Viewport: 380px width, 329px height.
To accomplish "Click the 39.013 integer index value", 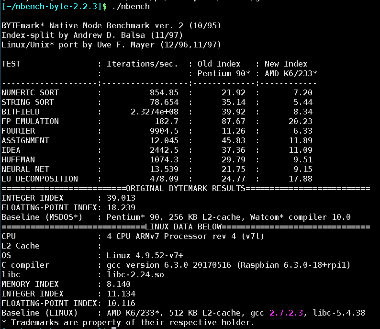I will [x=121, y=198].
